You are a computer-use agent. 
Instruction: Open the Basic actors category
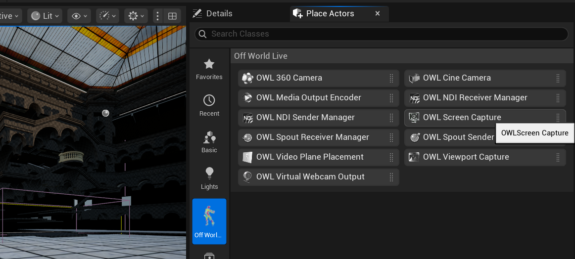pos(209,142)
